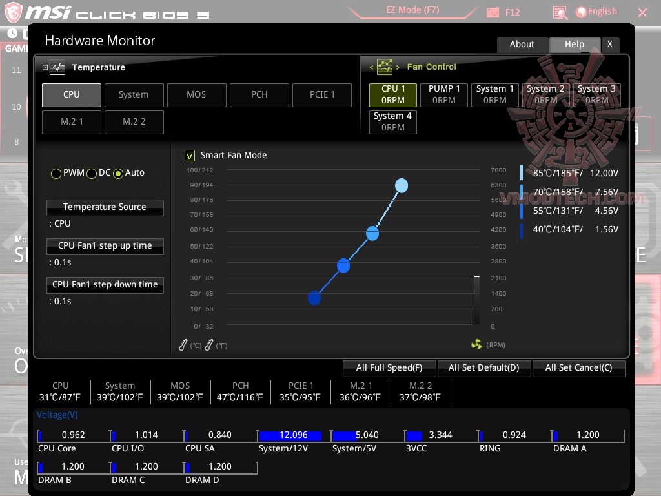Click the fan curve point near 60°C

pyautogui.click(x=372, y=233)
